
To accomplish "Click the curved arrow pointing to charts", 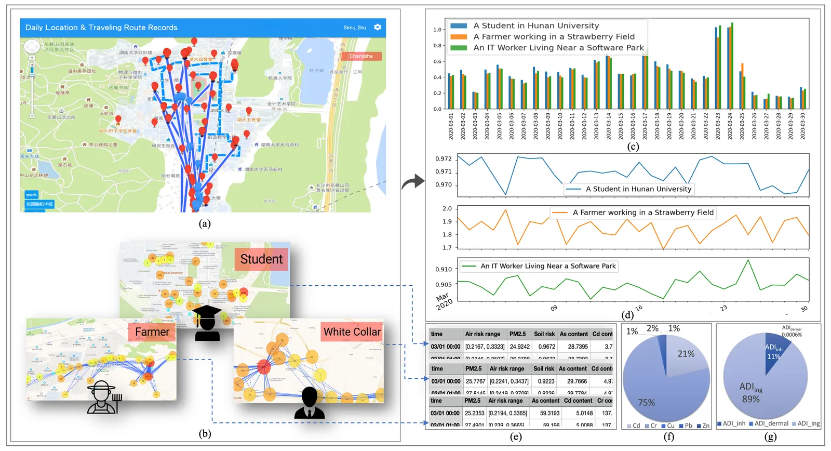I will tap(413, 182).
